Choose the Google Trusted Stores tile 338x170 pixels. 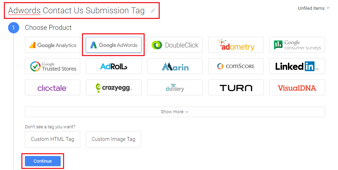(x=53, y=66)
